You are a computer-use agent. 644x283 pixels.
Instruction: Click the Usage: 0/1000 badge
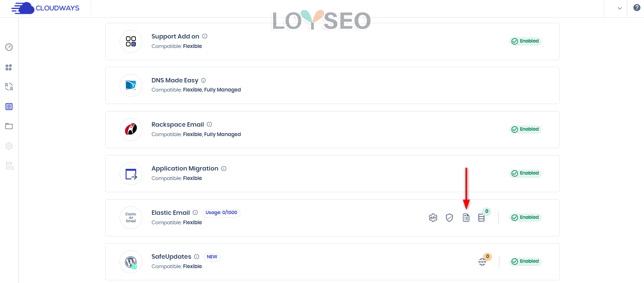tap(221, 213)
